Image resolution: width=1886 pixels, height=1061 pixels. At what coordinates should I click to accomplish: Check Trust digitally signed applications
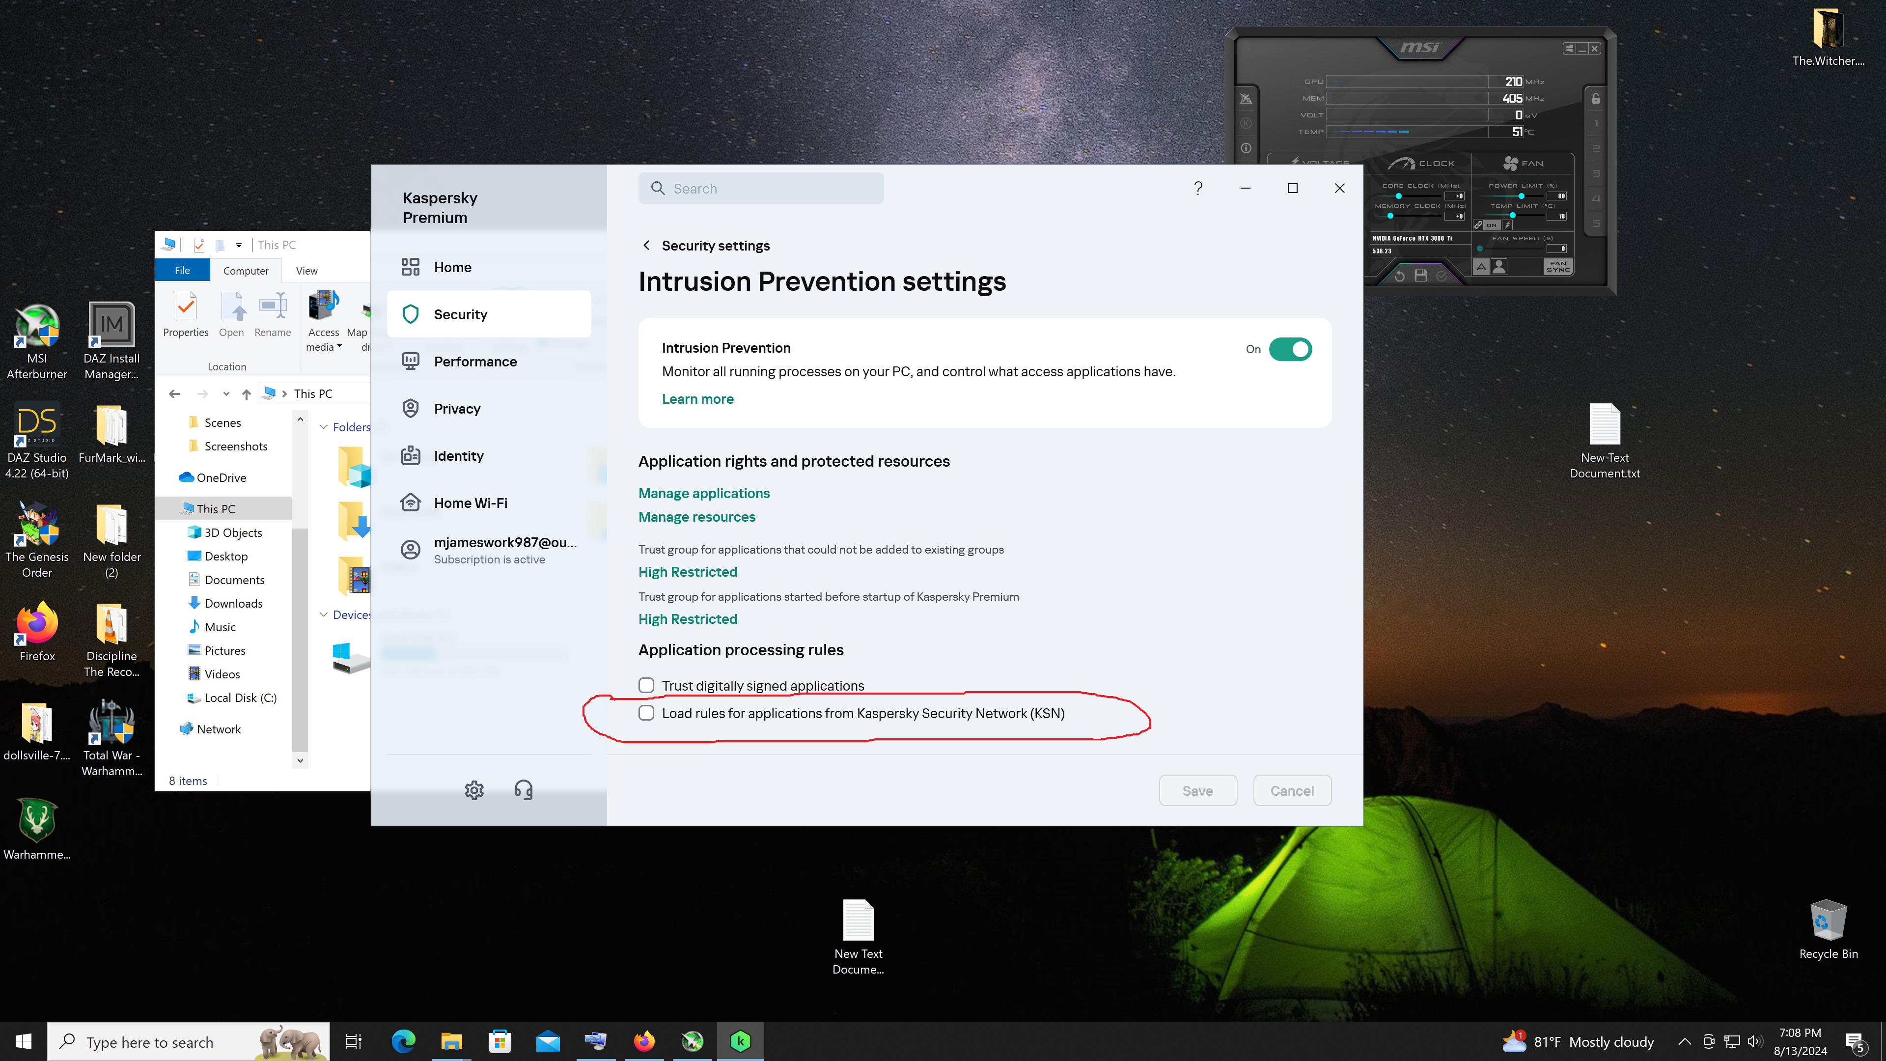646,685
